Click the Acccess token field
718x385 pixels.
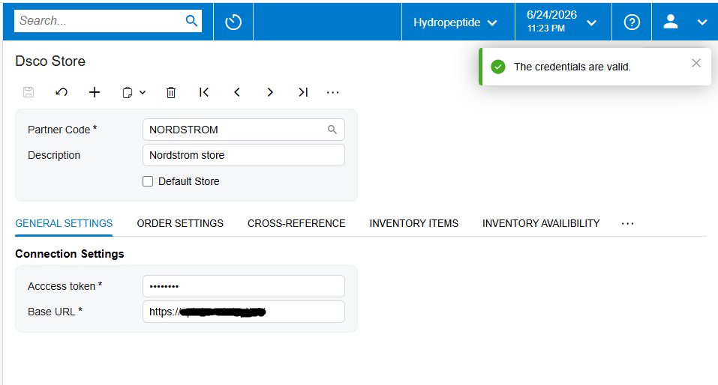pyautogui.click(x=243, y=286)
